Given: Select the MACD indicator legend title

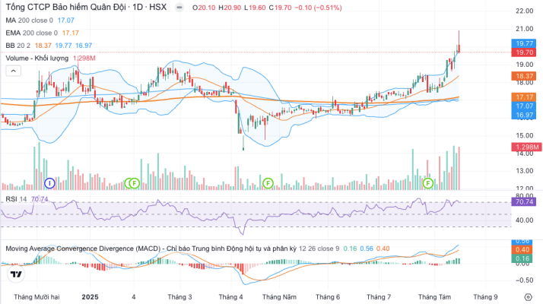Looking at the screenshot, I should pyautogui.click(x=151, y=249).
